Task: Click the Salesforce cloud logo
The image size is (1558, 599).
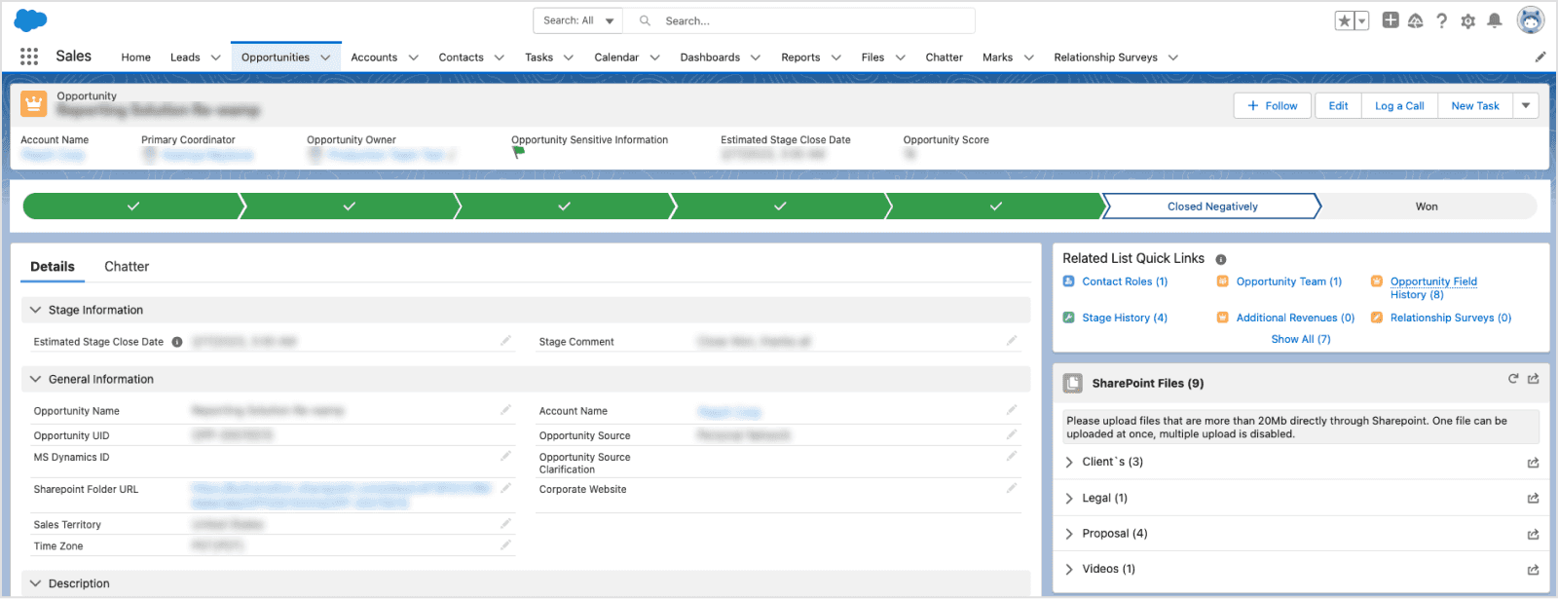Action: [x=31, y=20]
